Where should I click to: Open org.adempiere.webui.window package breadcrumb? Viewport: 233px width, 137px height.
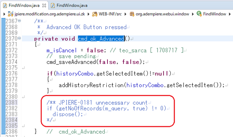coord(162,14)
